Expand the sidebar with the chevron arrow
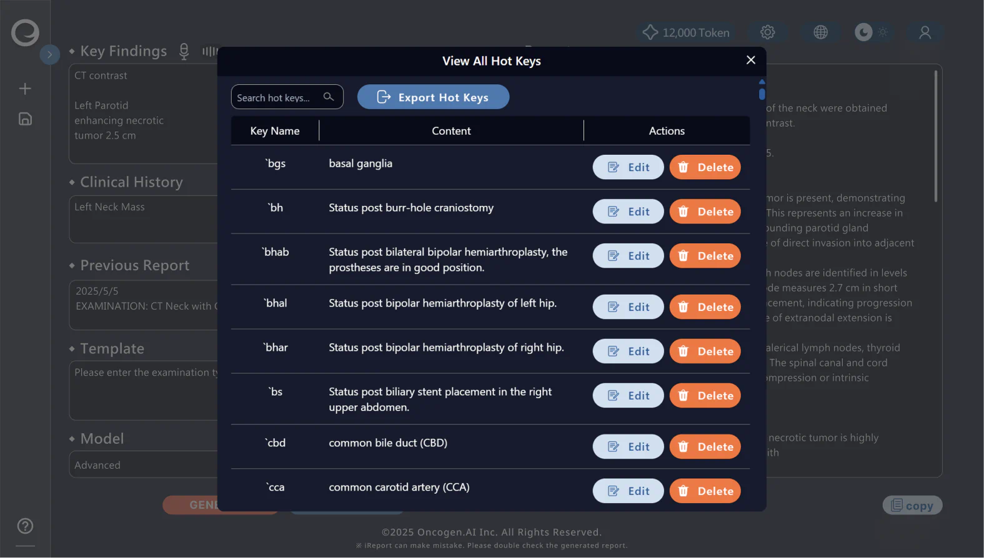 coord(50,54)
